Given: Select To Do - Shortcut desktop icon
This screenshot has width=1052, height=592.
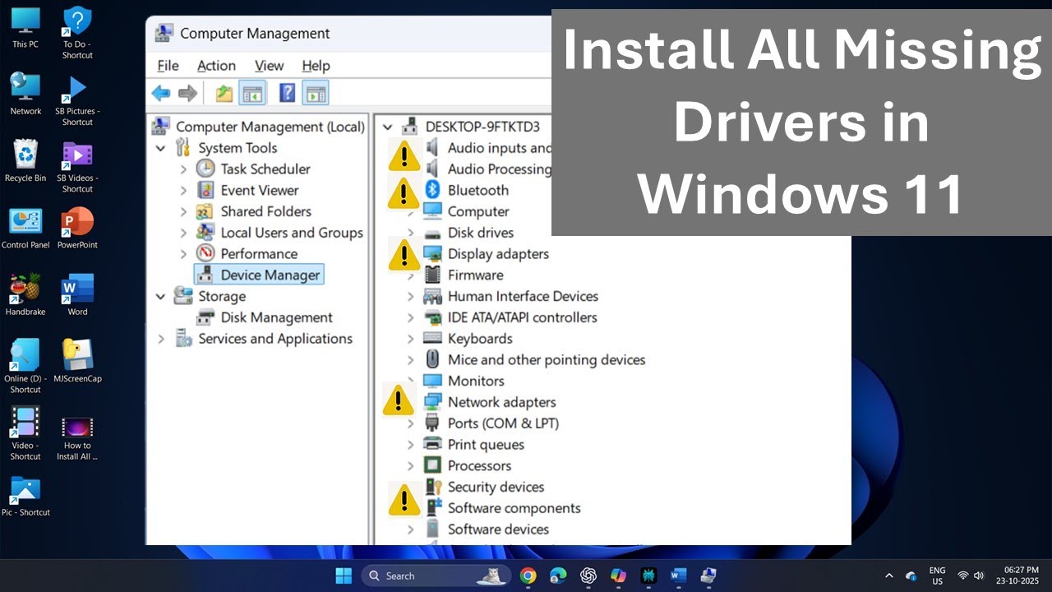Looking at the screenshot, I should click(x=77, y=33).
